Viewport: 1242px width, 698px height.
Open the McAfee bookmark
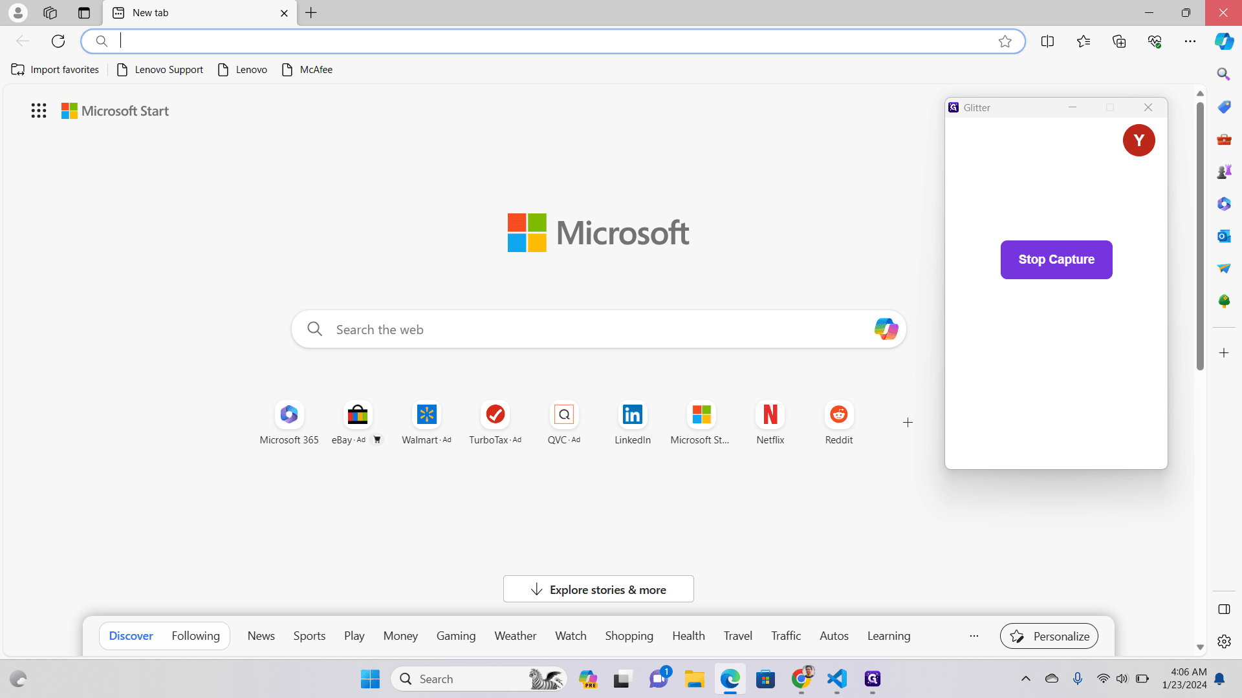coord(307,70)
